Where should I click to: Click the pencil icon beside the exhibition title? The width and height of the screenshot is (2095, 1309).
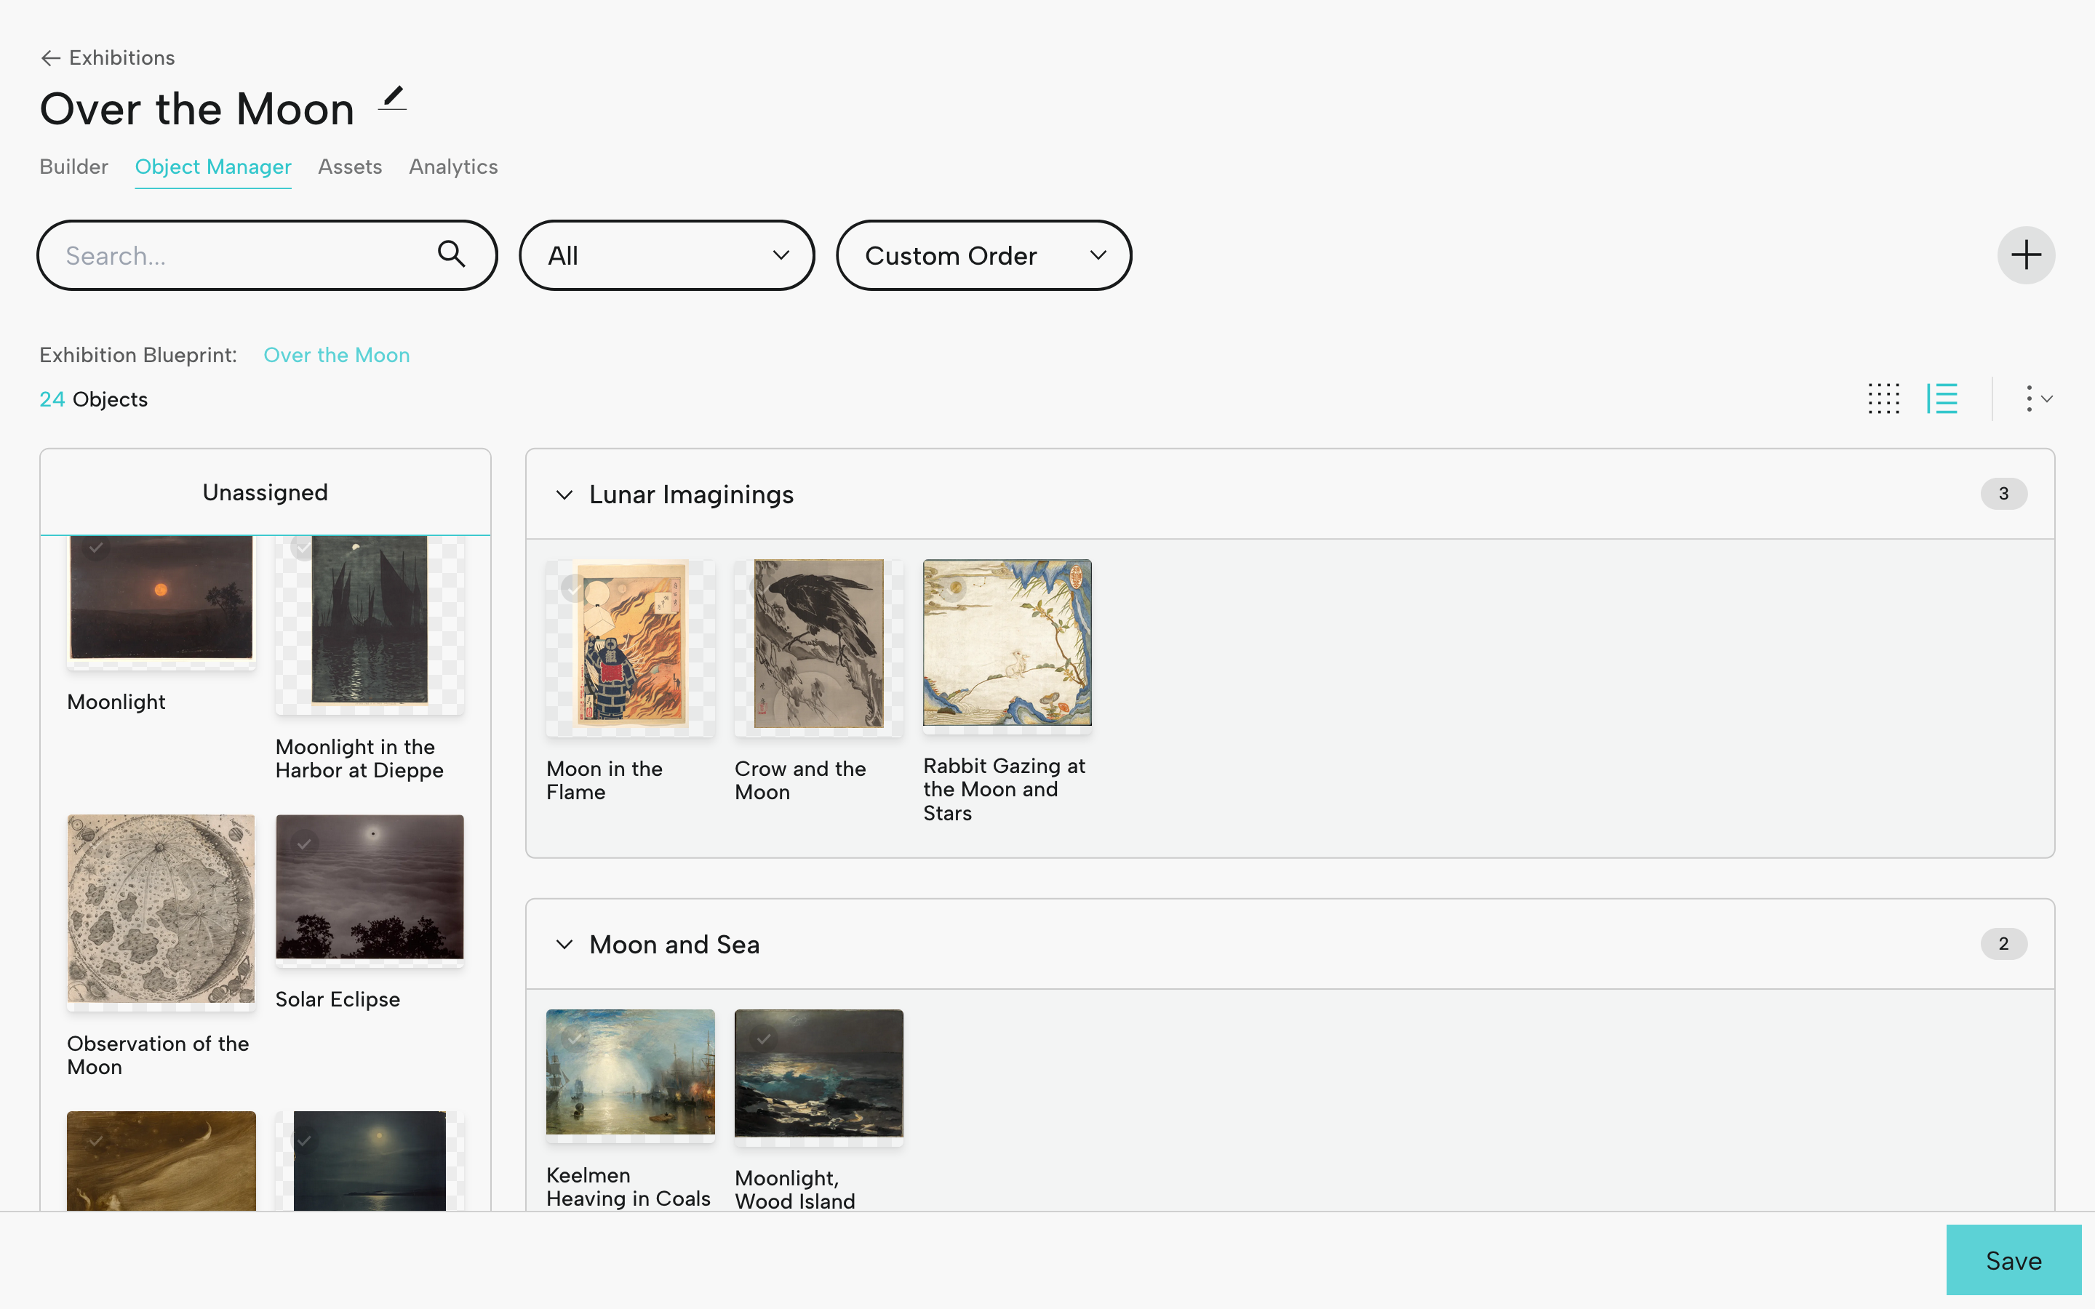pos(393,98)
